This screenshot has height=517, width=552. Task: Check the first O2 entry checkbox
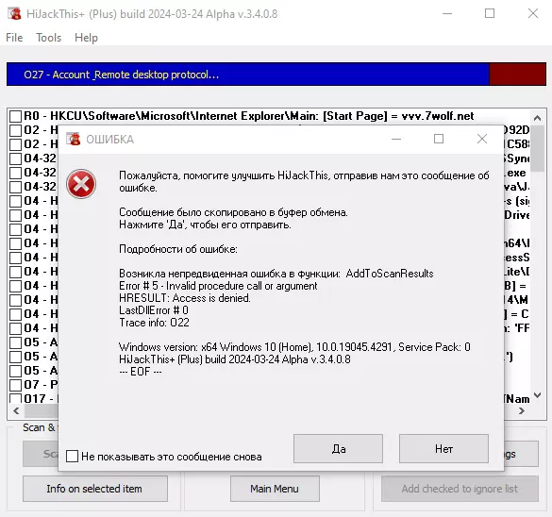coord(15,130)
